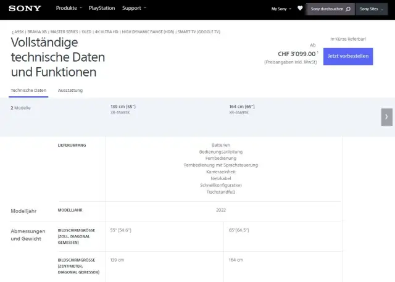Click the MODELLJAHR row label
Viewport: 395px width, 282px height.
point(70,210)
